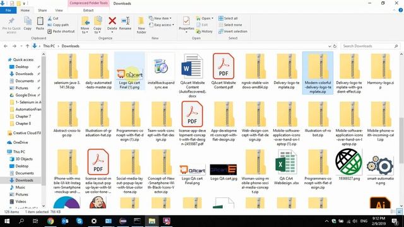Screen dimensions: 404x227
Task: Open Windows Start menu
Action: [7, 221]
